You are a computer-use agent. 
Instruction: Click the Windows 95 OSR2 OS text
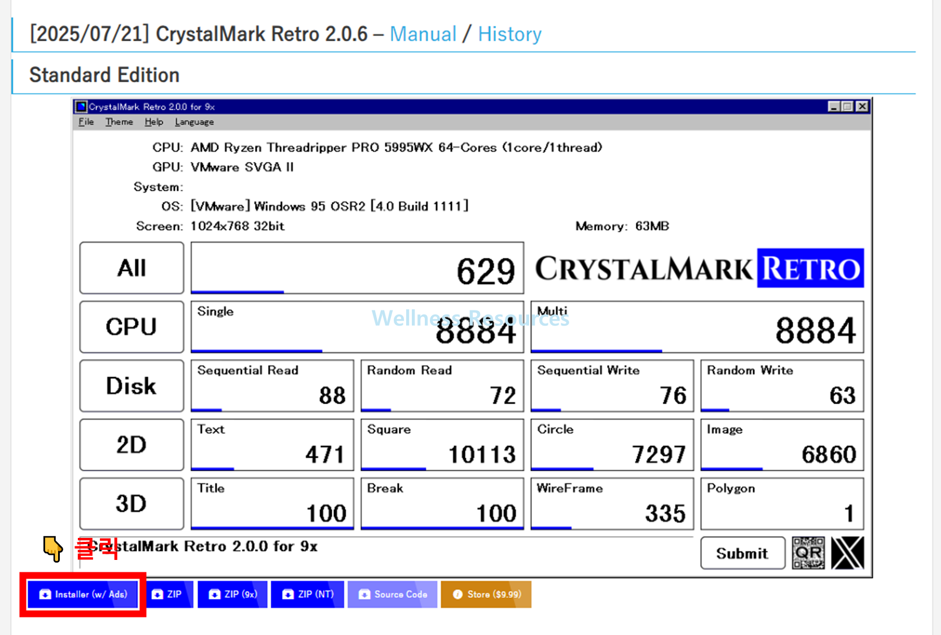pyautogui.click(x=329, y=206)
